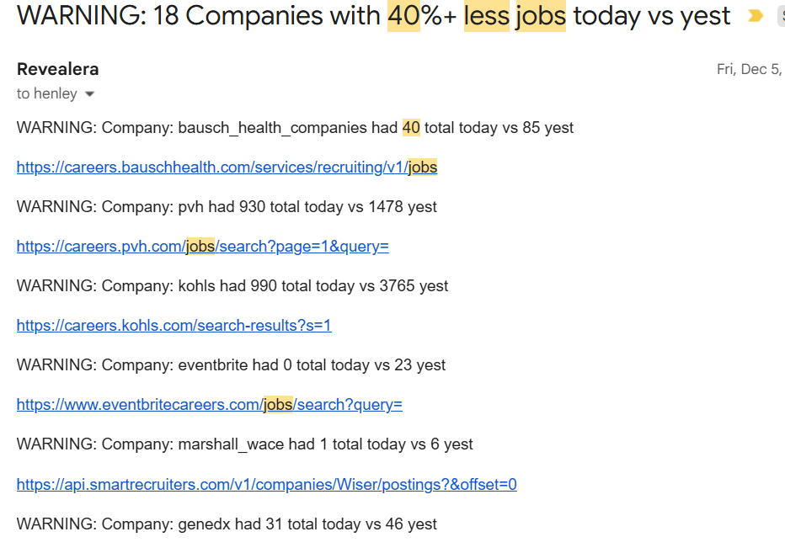Click highlighted word 'jobs' in the subject
This screenshot has height=553, width=785.
tap(540, 16)
